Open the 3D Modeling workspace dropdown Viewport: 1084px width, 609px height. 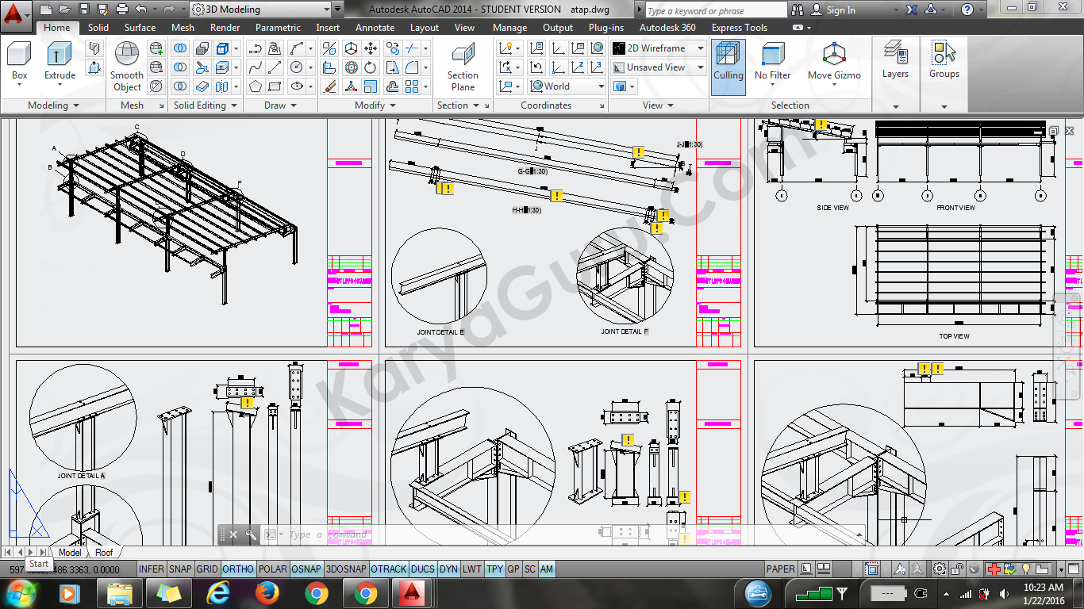[x=261, y=10]
